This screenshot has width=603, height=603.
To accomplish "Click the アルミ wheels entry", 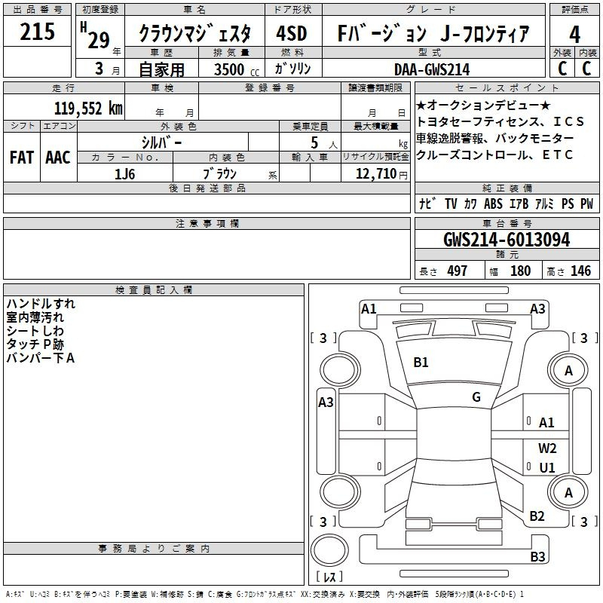I will (544, 204).
